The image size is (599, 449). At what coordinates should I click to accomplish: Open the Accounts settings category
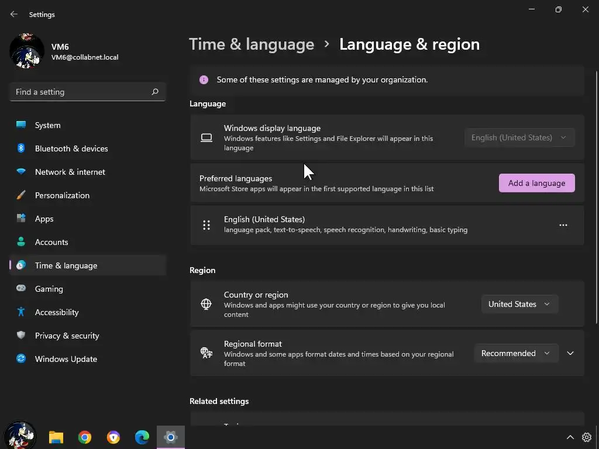88,242
